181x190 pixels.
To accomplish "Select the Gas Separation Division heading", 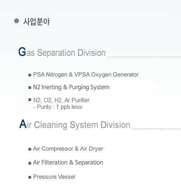I will [x=62, y=52].
